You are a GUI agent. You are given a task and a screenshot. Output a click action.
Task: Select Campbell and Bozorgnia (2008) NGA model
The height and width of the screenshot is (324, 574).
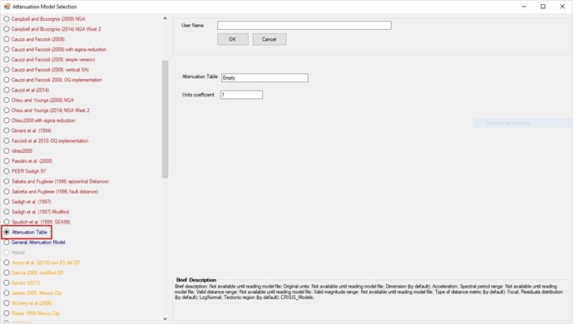(44, 18)
